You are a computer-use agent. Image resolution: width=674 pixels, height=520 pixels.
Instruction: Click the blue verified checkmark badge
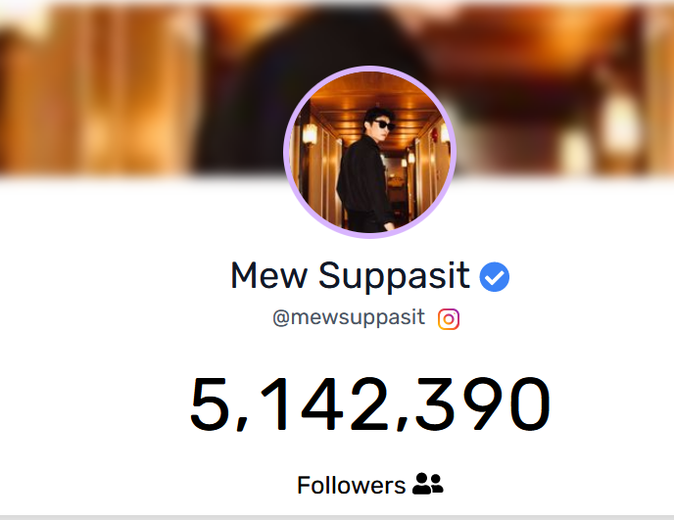pyautogui.click(x=495, y=277)
